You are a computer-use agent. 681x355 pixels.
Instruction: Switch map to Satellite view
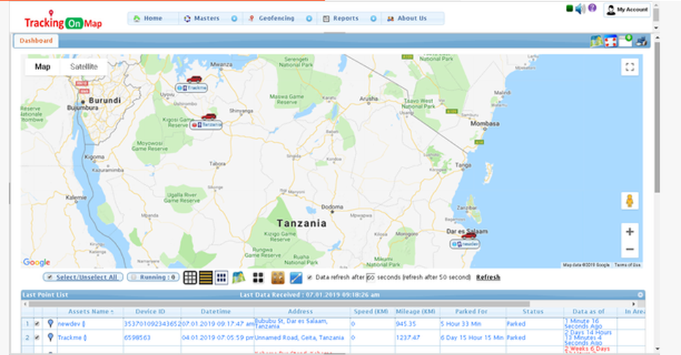tap(84, 67)
